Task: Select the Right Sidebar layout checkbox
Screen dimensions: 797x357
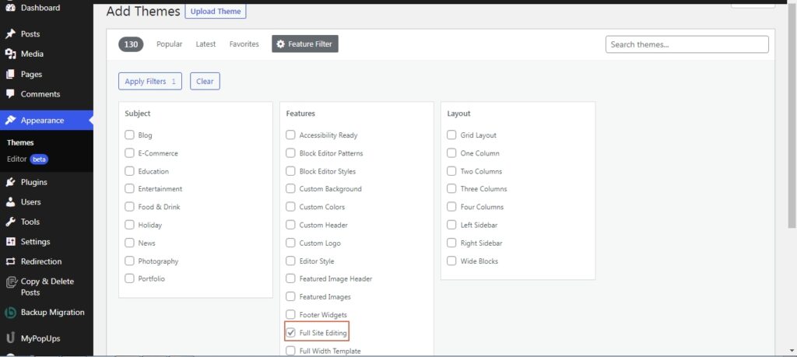Action: point(451,243)
